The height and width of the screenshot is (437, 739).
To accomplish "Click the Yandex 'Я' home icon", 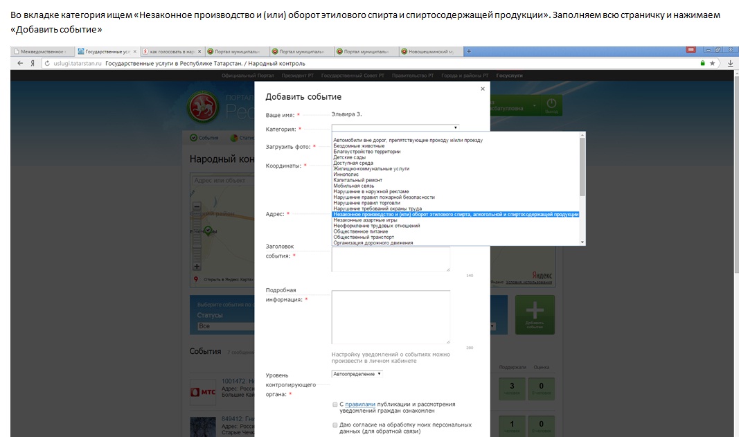I will [32, 63].
